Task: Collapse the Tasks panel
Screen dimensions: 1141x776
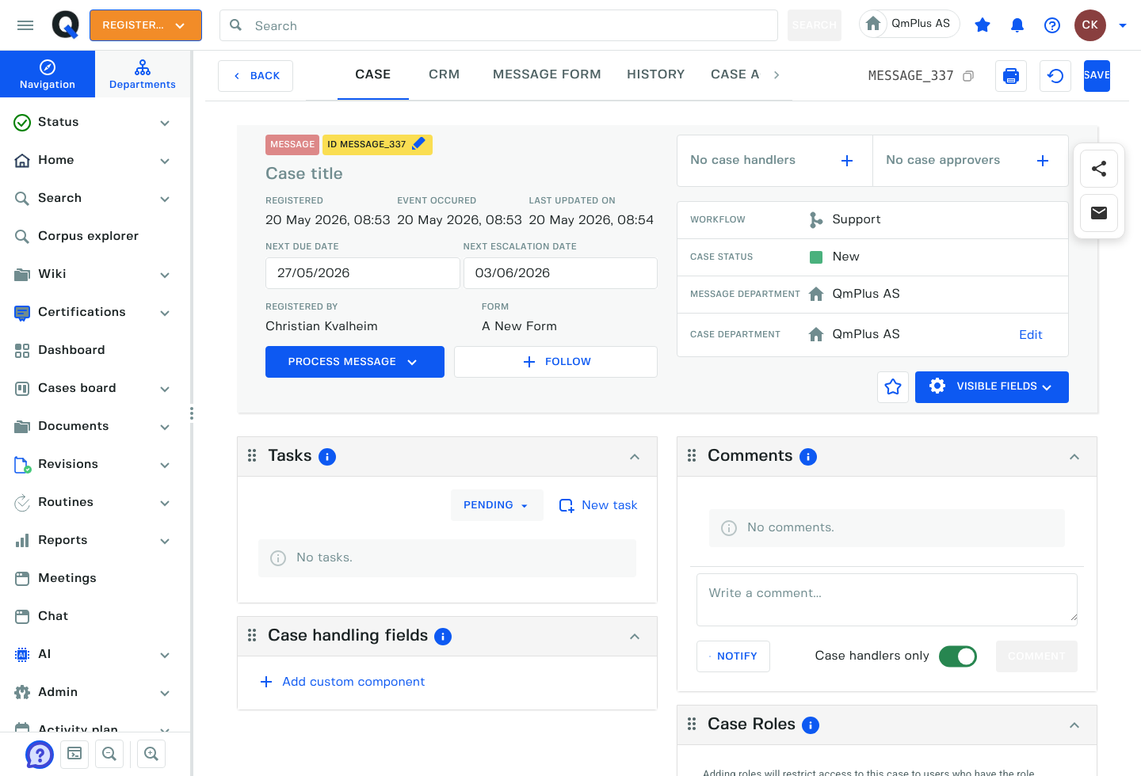Action: [x=635, y=457]
